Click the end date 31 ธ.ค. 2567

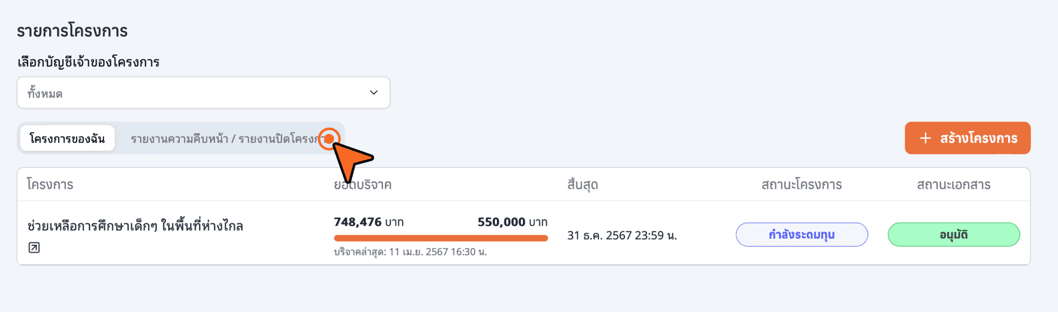click(x=622, y=235)
